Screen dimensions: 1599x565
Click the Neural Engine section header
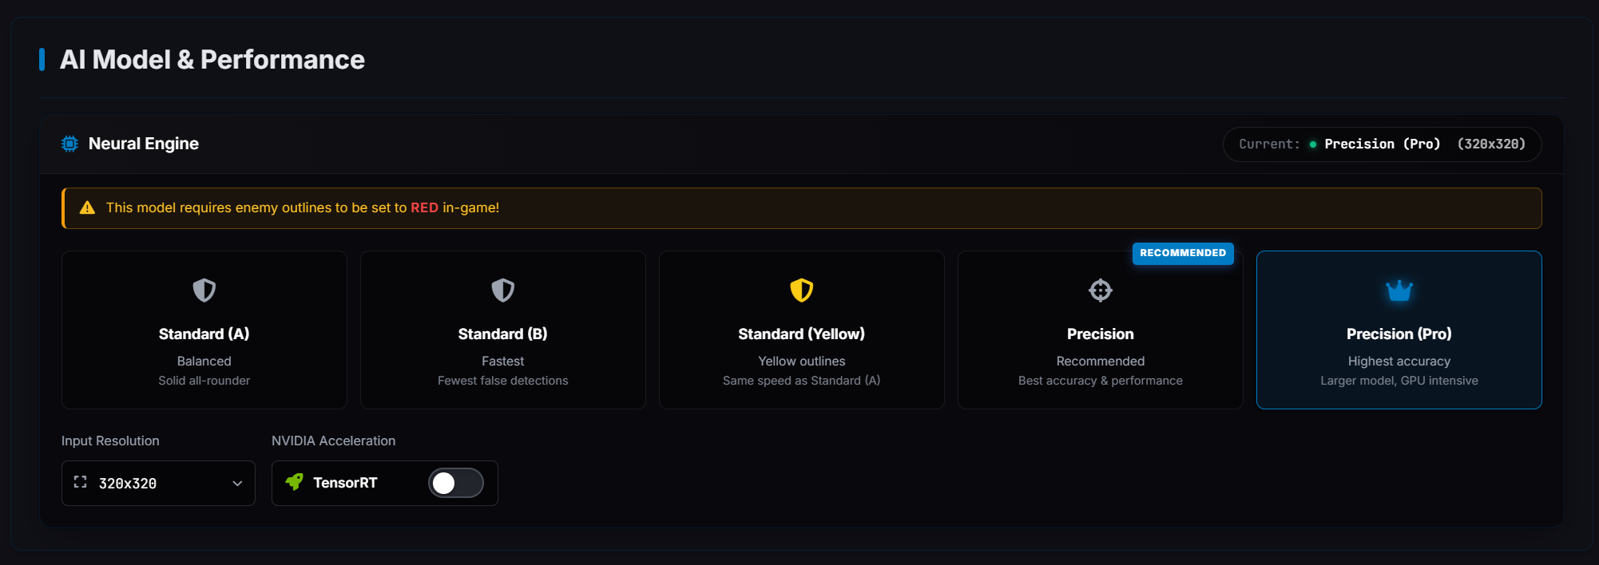pos(144,144)
